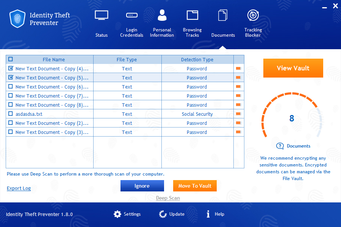
Task: Select the Documents tab
Action: 223,23
